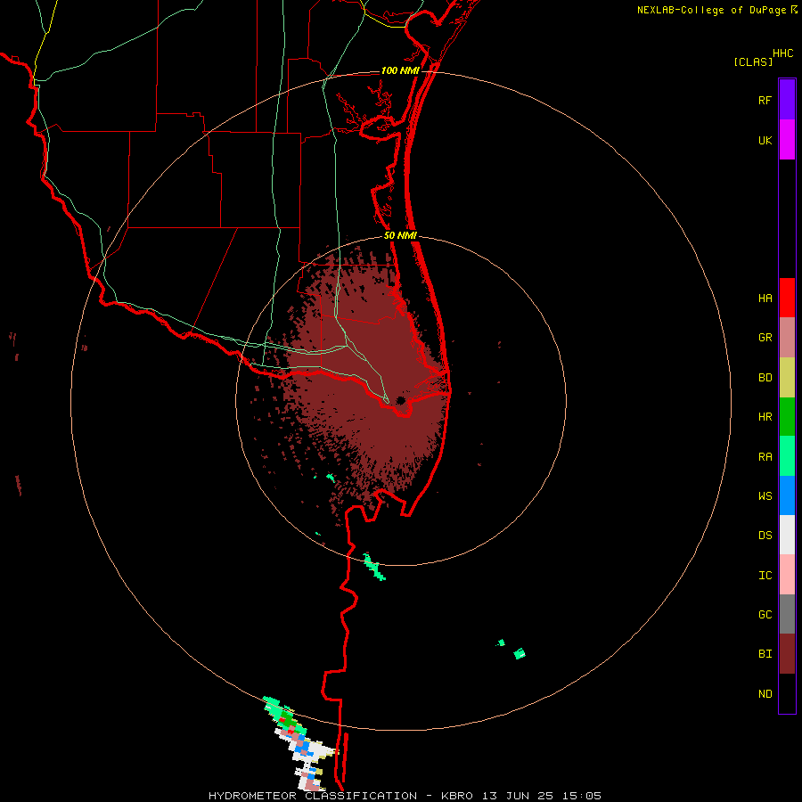This screenshot has width=802, height=802.
Task: Click the "WS" legend label
Action: (765, 496)
